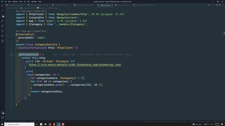The image size is (225, 126).
Task: Click the CategoryService class name
Action: (46, 44)
